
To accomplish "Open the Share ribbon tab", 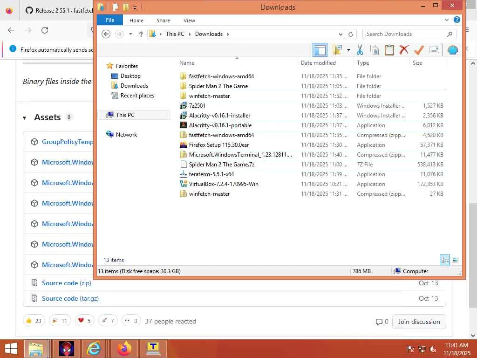I will [x=163, y=21].
